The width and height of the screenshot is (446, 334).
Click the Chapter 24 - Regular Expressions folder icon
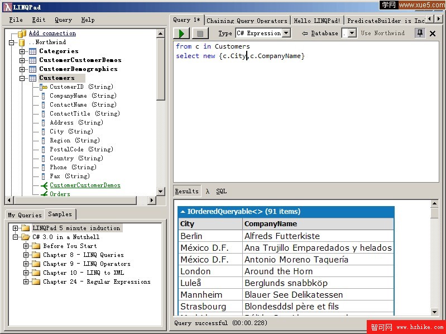pos(36,281)
